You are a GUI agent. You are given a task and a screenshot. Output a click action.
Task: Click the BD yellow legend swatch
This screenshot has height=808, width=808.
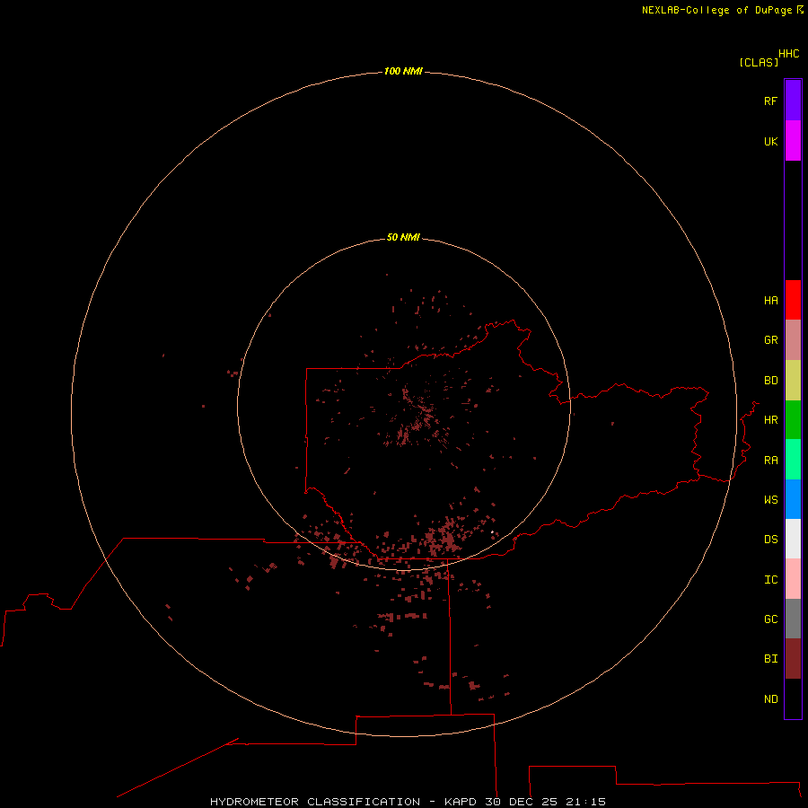click(x=793, y=381)
